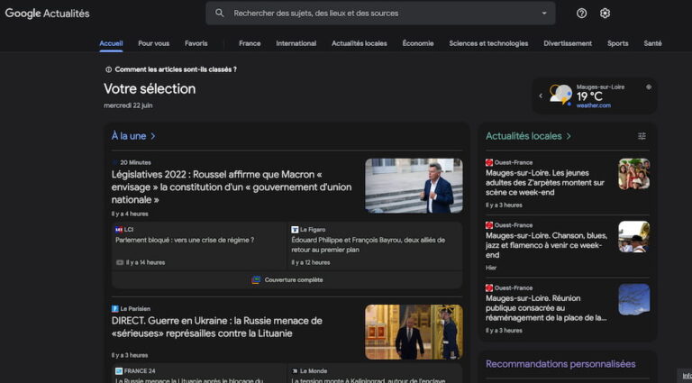Viewport: 692px width, 383px height.
Task: Click the LCI source logo icon
Action: [x=119, y=230]
